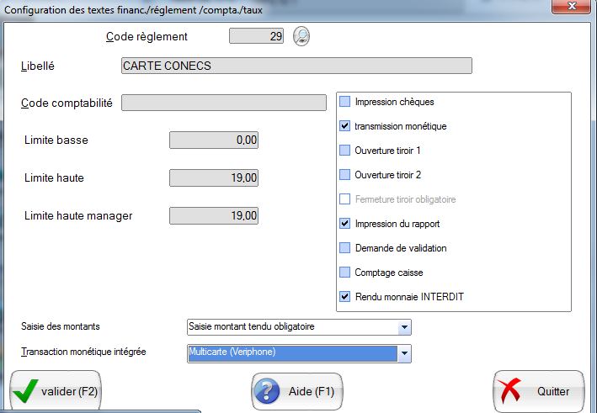Screen dimensions: 597x413
Task: Expand the Saisie des montants dropdown
Action: 404,326
